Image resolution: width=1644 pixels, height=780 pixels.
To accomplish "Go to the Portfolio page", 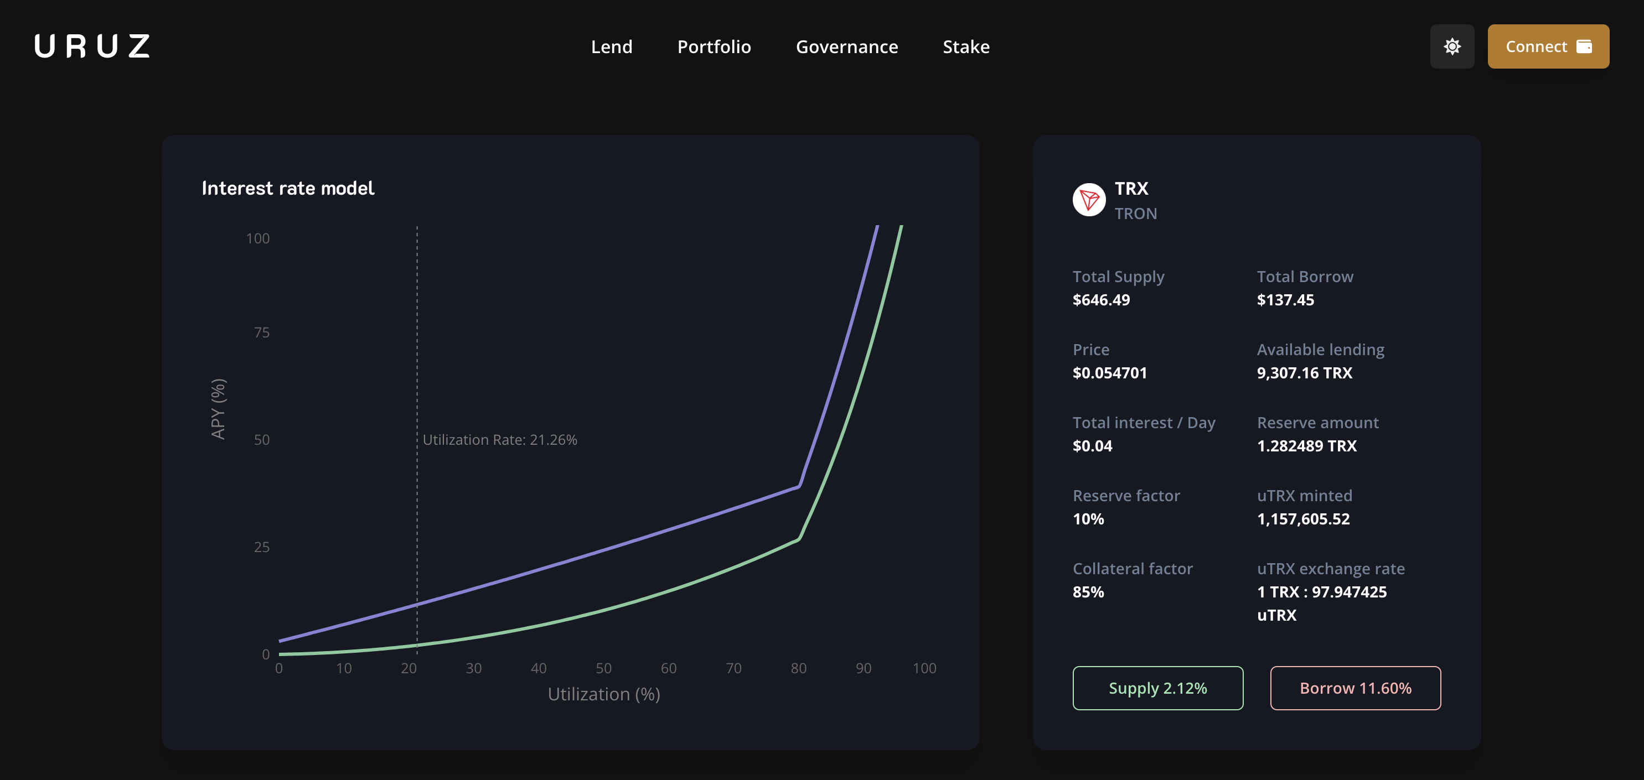I will [714, 46].
